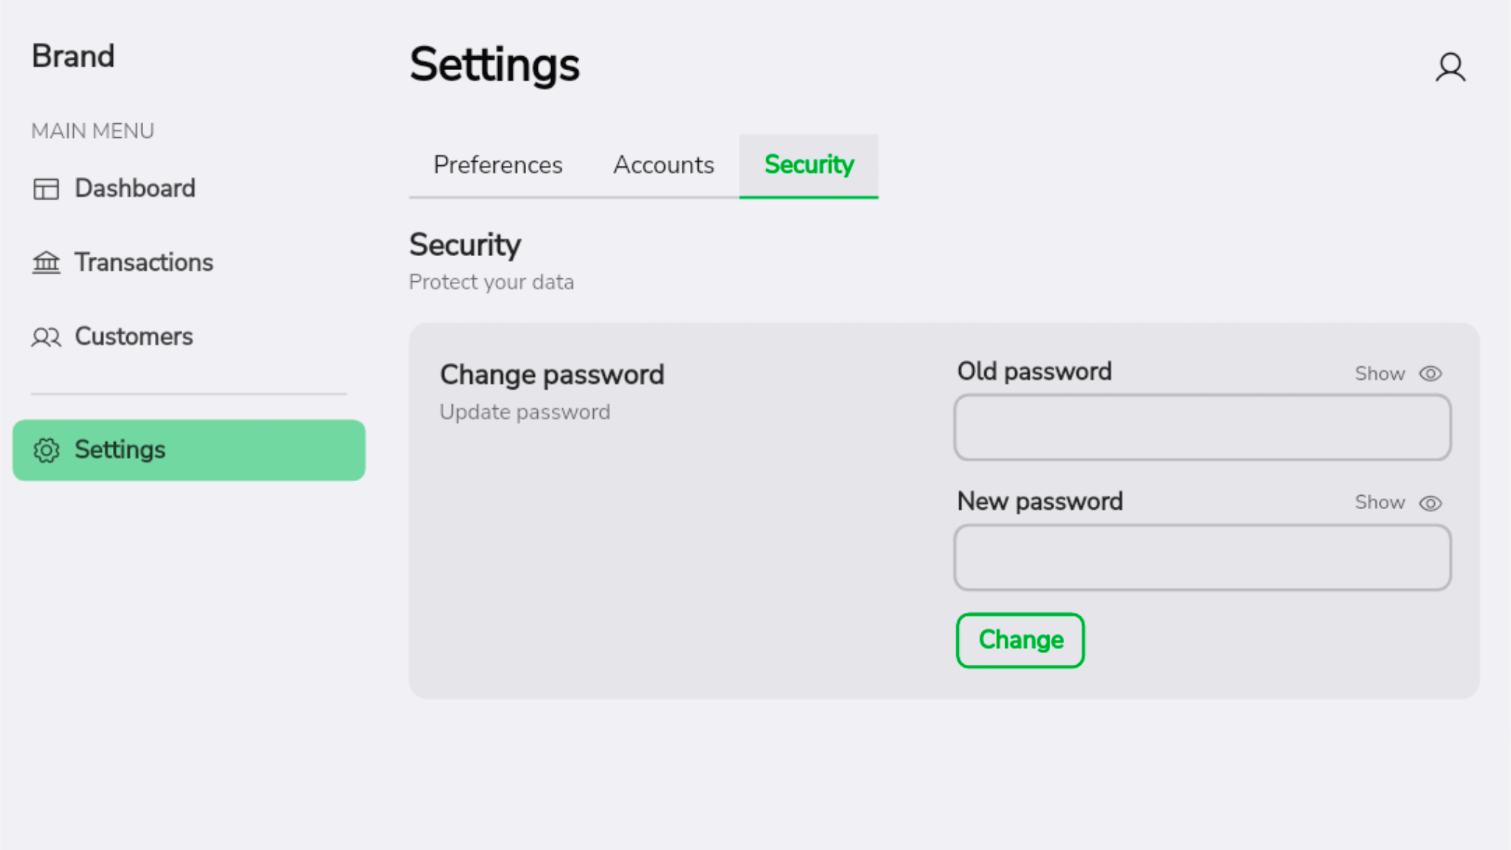
Task: Toggle New password visibility eye icon
Action: [x=1430, y=503]
